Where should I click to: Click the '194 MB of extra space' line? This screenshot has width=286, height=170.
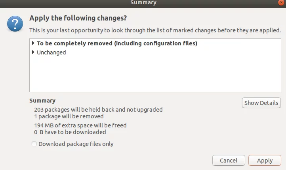pyautogui.click(x=80, y=125)
